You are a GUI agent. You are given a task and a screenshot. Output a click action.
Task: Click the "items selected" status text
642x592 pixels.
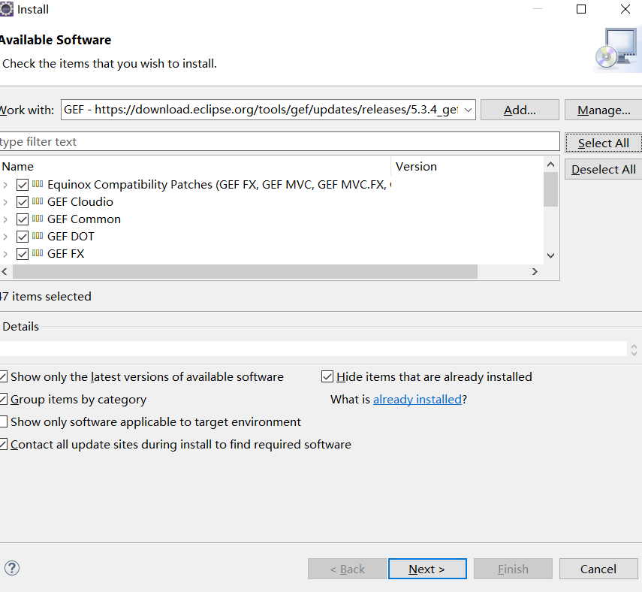[46, 296]
